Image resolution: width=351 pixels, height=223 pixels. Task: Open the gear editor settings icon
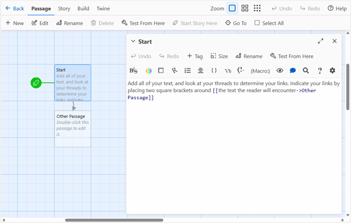coord(332,71)
